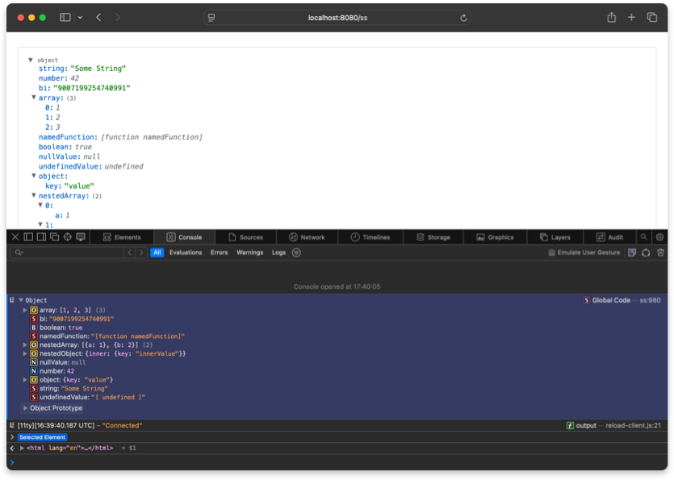Switch to the Sources tab
674x480 pixels.
point(246,237)
